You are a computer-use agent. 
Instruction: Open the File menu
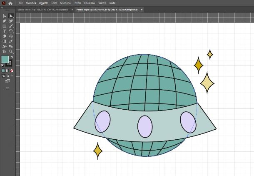pos(21,3)
